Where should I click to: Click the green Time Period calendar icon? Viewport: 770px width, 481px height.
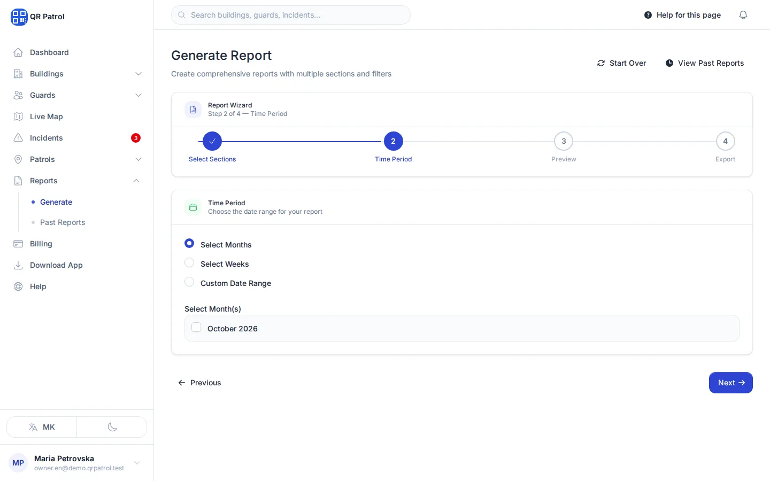[193, 207]
